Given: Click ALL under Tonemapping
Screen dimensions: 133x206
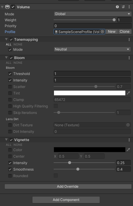Looking at the screenshot, I should coord(9,45).
